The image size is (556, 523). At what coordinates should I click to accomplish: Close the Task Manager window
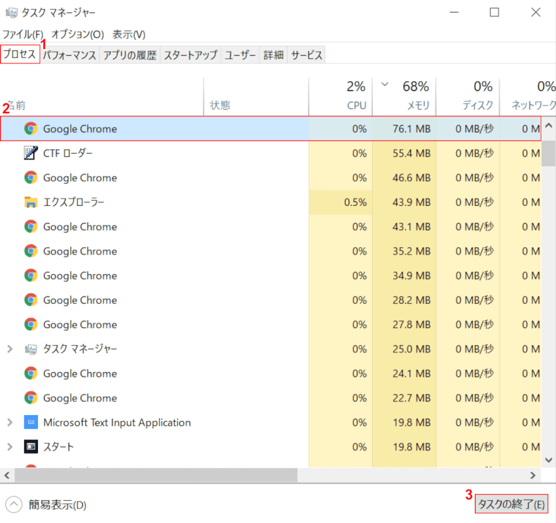click(536, 12)
